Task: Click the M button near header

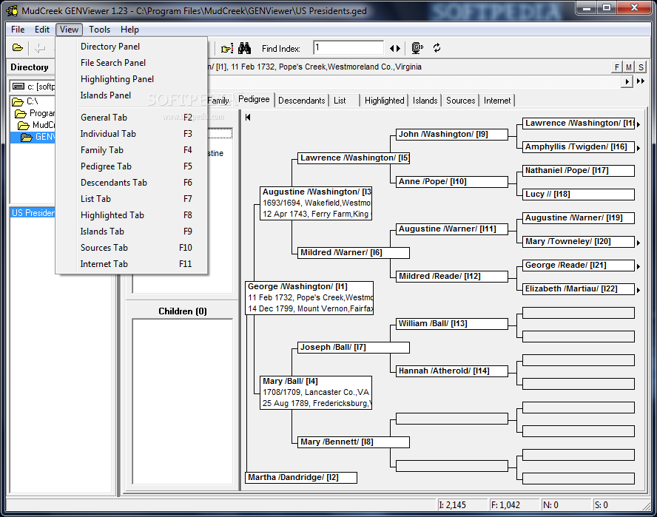Action: tap(629, 67)
